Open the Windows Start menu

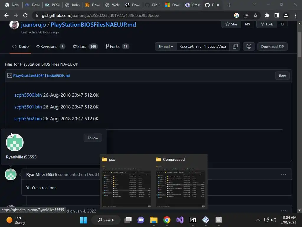[83, 220]
